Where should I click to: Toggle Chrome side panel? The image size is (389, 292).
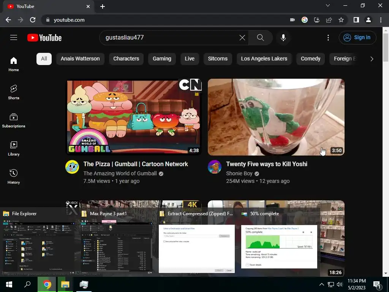click(x=356, y=20)
